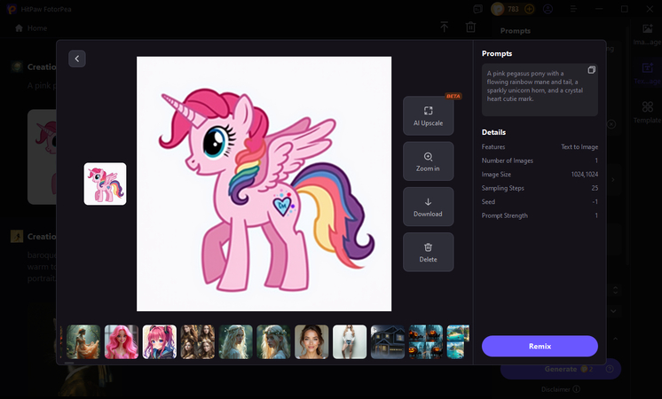Add more coins with plus icon

[x=529, y=9]
